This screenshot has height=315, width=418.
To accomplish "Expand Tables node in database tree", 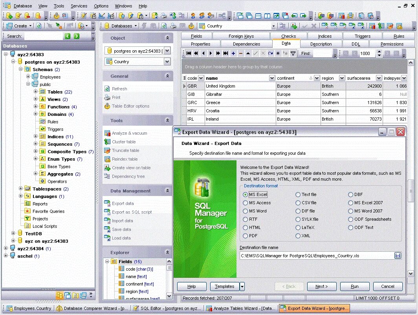I will pyautogui.click(x=35, y=92).
